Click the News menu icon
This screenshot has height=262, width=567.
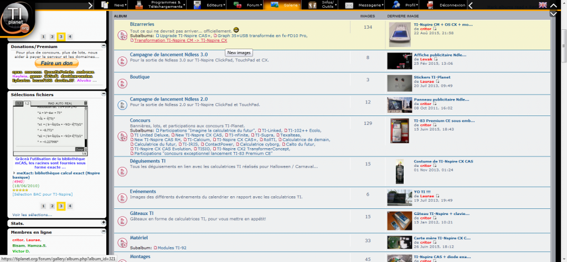coord(105,5)
